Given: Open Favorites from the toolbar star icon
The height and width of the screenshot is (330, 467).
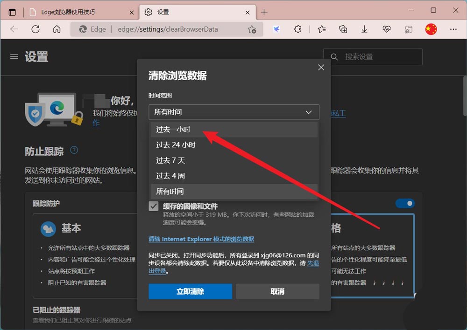Looking at the screenshot, I should (321, 29).
